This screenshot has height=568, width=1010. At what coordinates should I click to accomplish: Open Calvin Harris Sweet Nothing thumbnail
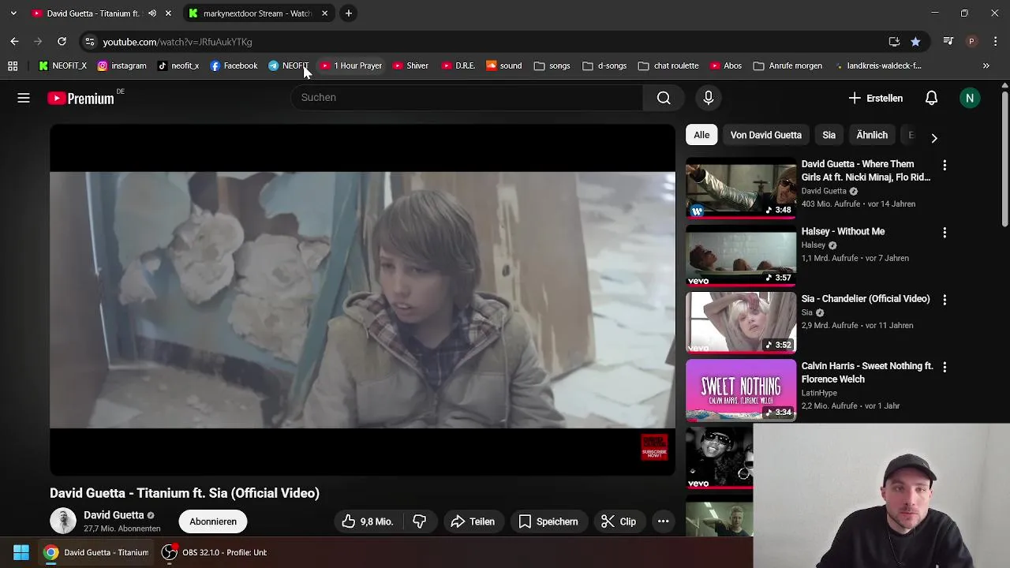pos(741,390)
